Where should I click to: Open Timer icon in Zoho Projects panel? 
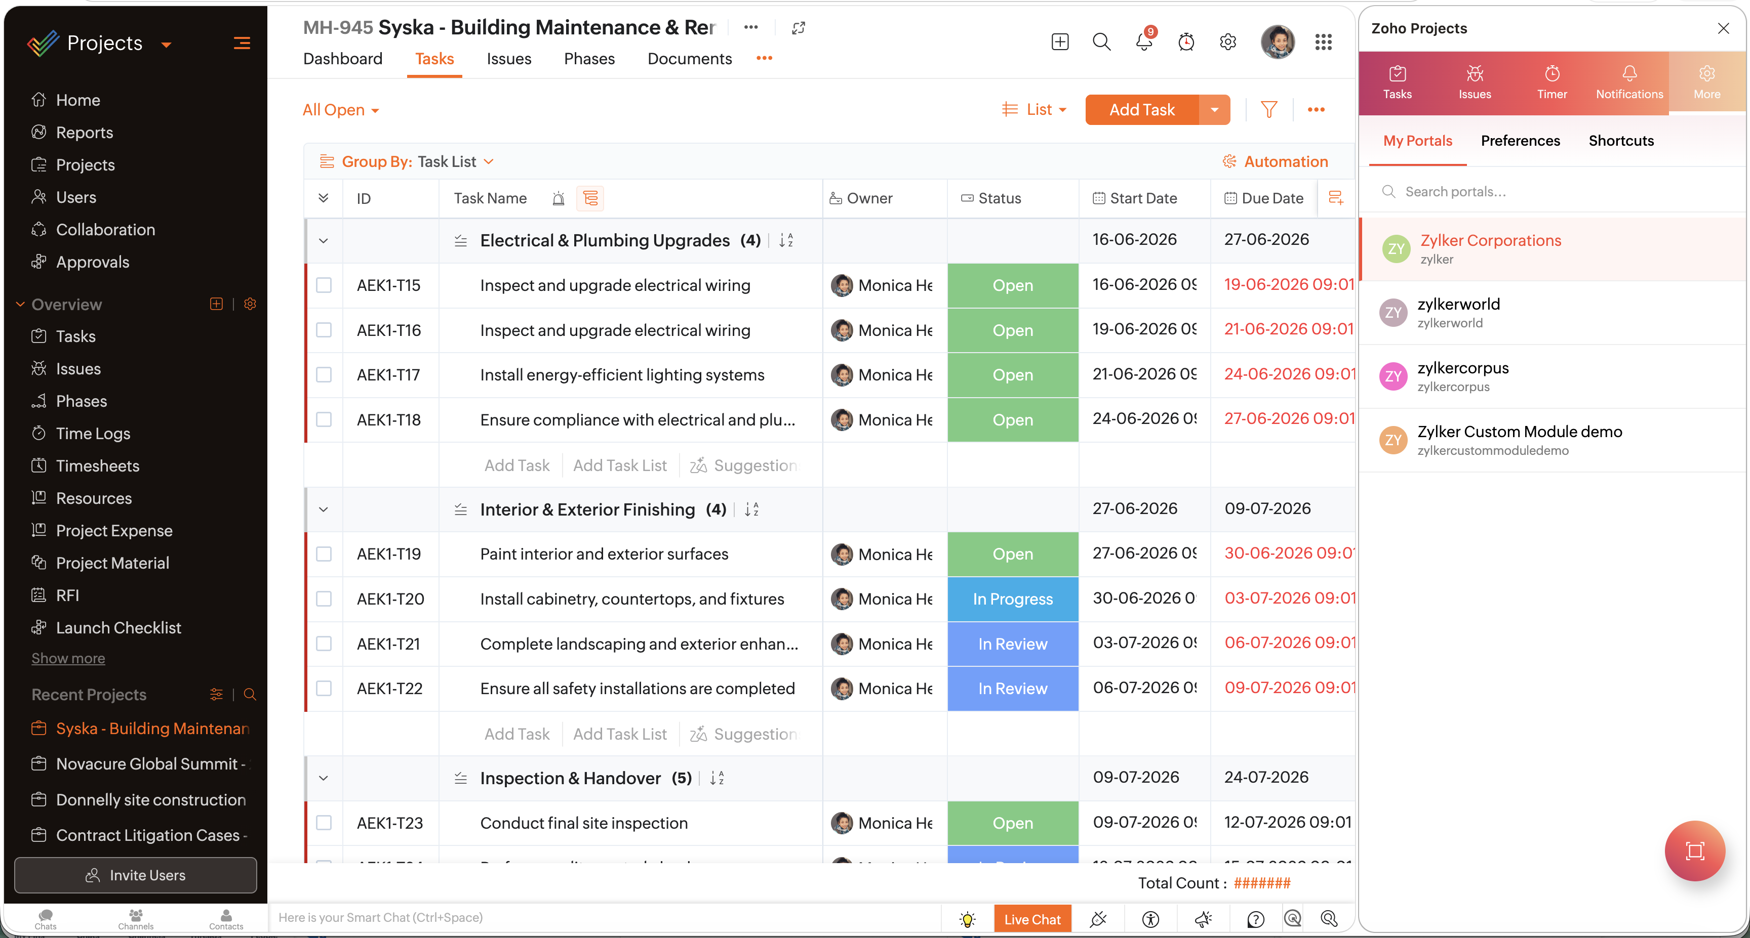(1553, 83)
